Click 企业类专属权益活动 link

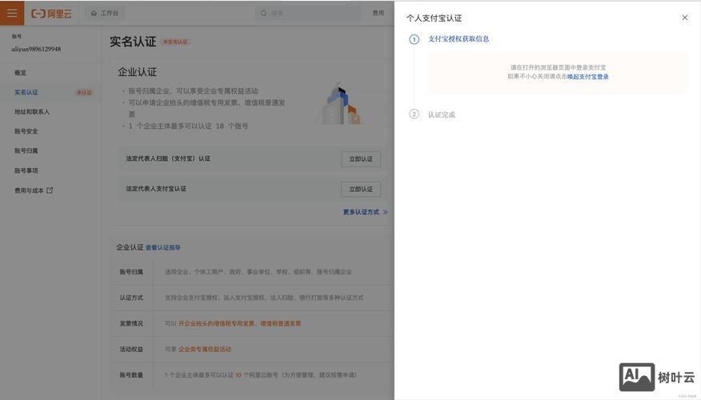click(x=205, y=349)
